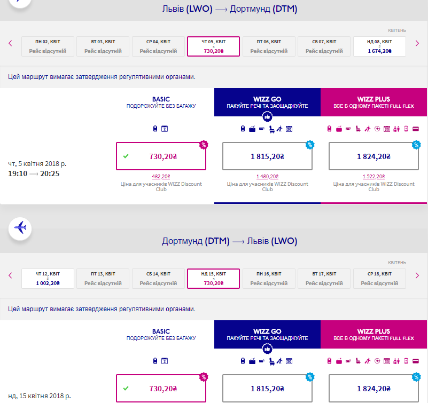Choose return date ЧТ 12, КВІТ
Viewport: 428px width, 403px height.
click(x=48, y=279)
